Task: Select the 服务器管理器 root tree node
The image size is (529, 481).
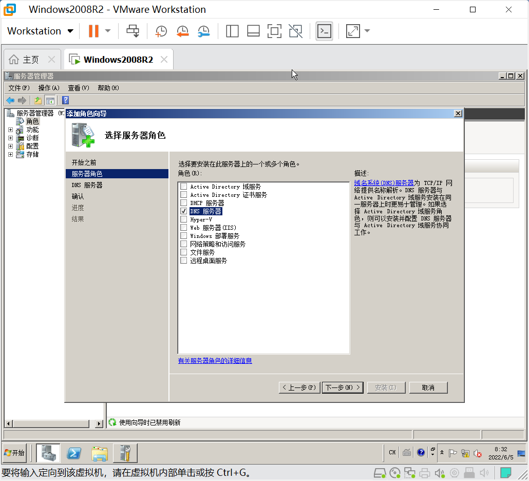Action: point(35,114)
